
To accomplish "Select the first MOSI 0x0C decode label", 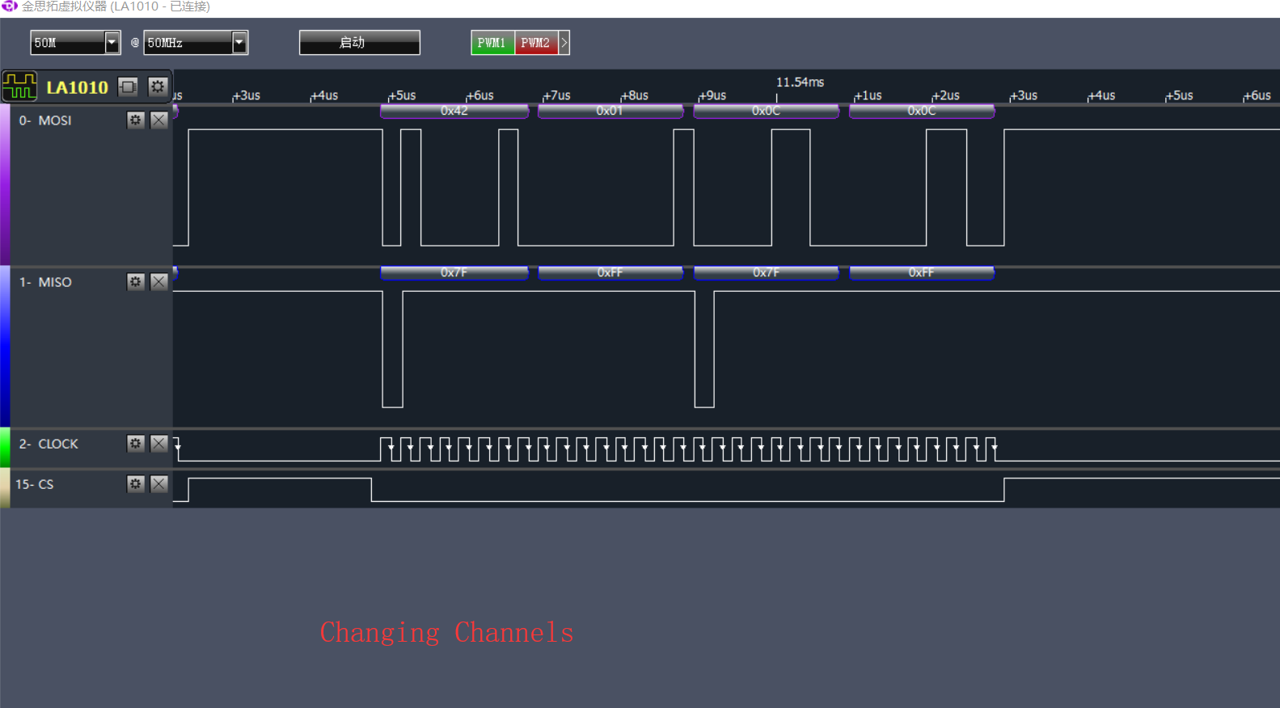I will pos(767,111).
